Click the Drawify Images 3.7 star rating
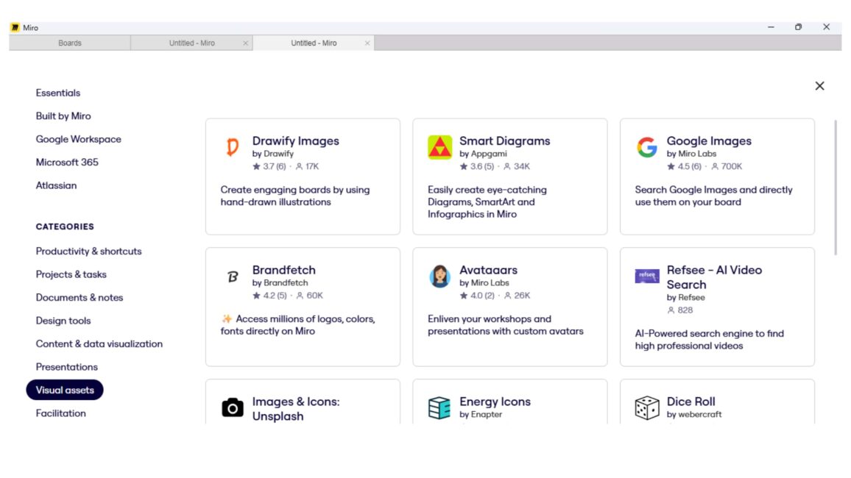The height and width of the screenshot is (478, 851). (x=269, y=167)
